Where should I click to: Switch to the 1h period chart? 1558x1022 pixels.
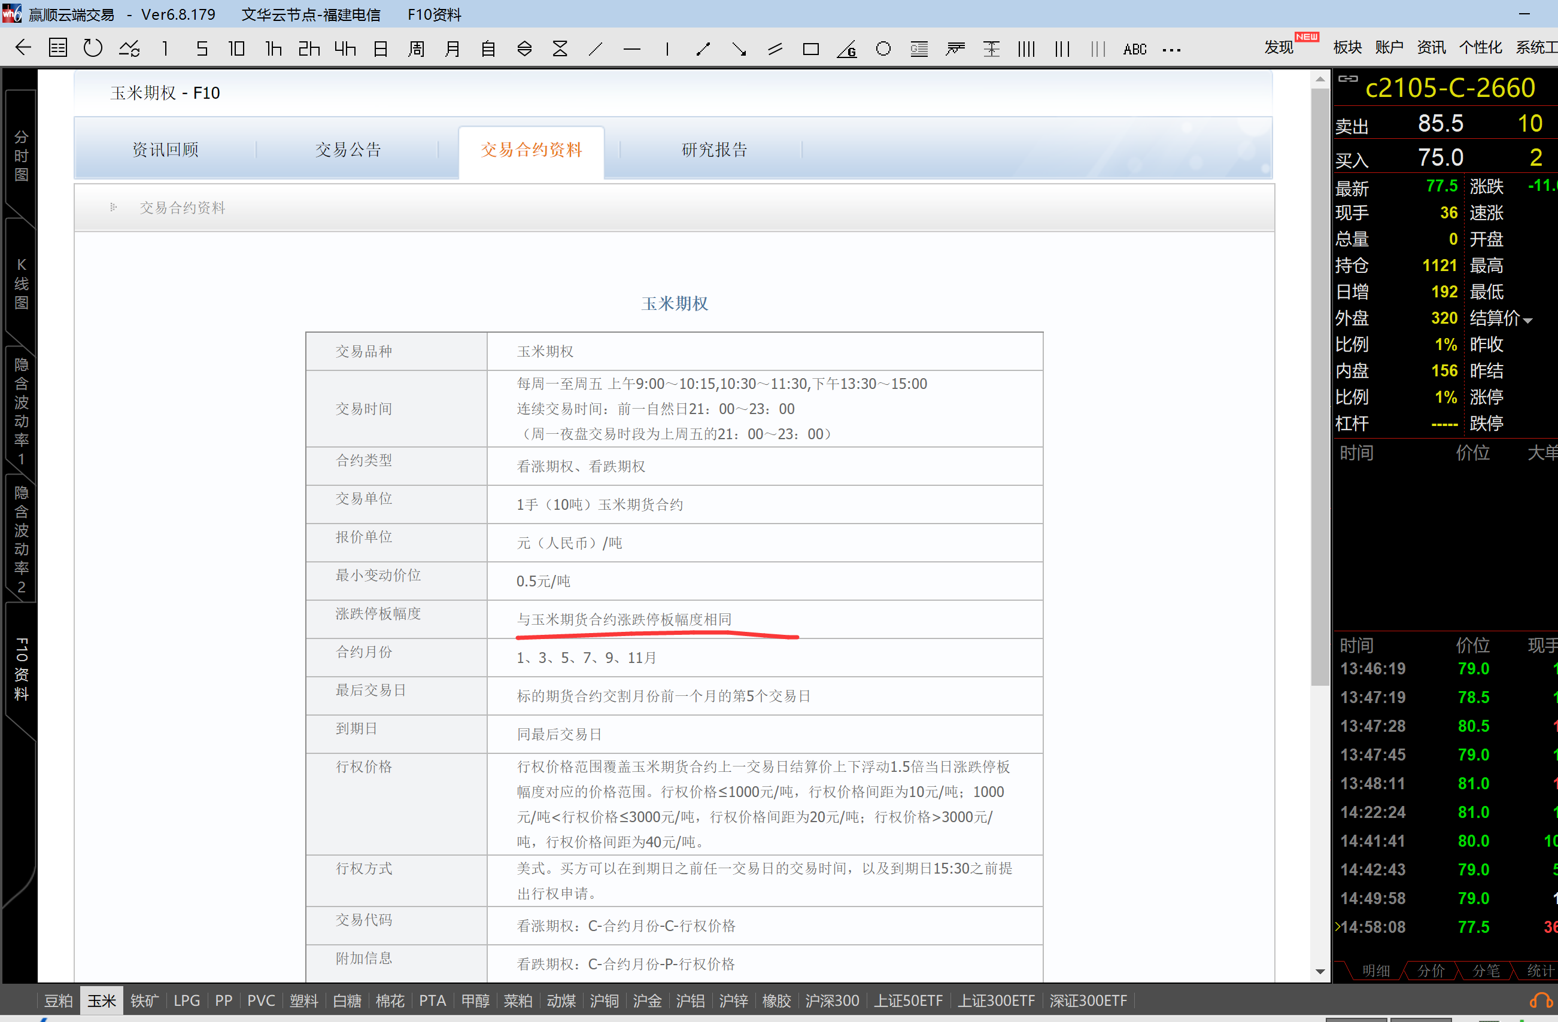click(x=273, y=49)
